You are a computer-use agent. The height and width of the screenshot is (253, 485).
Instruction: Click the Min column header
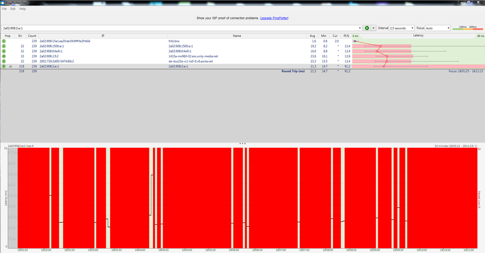click(323, 36)
